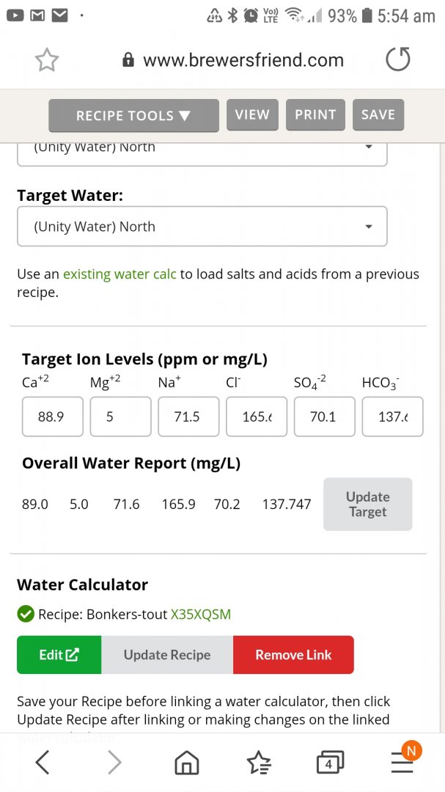Viewport: 445px width, 792px height.
Task: Go back using the browser back arrow
Action: point(43,763)
